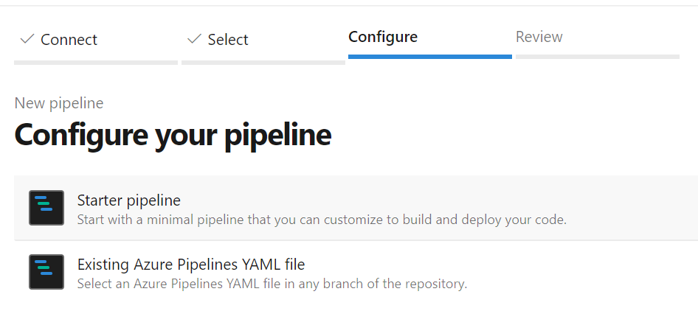The height and width of the screenshot is (311, 698).
Task: Click the blue progress bar under Configure
Action: pos(430,57)
